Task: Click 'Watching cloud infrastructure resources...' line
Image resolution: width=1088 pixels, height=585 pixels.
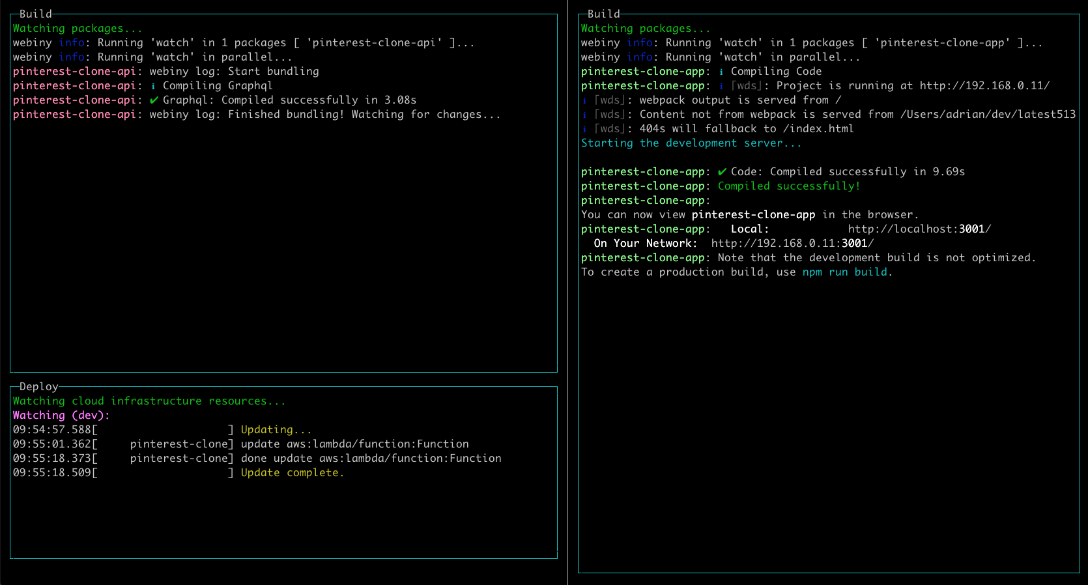Action: 149,401
